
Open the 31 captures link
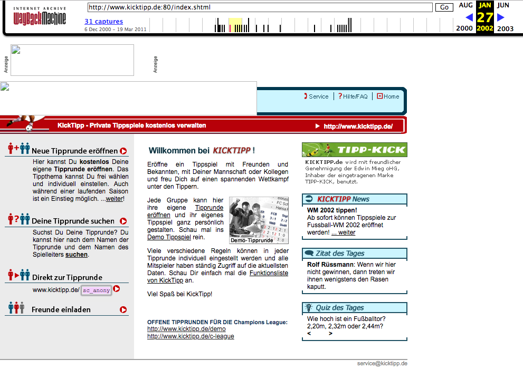click(x=103, y=22)
